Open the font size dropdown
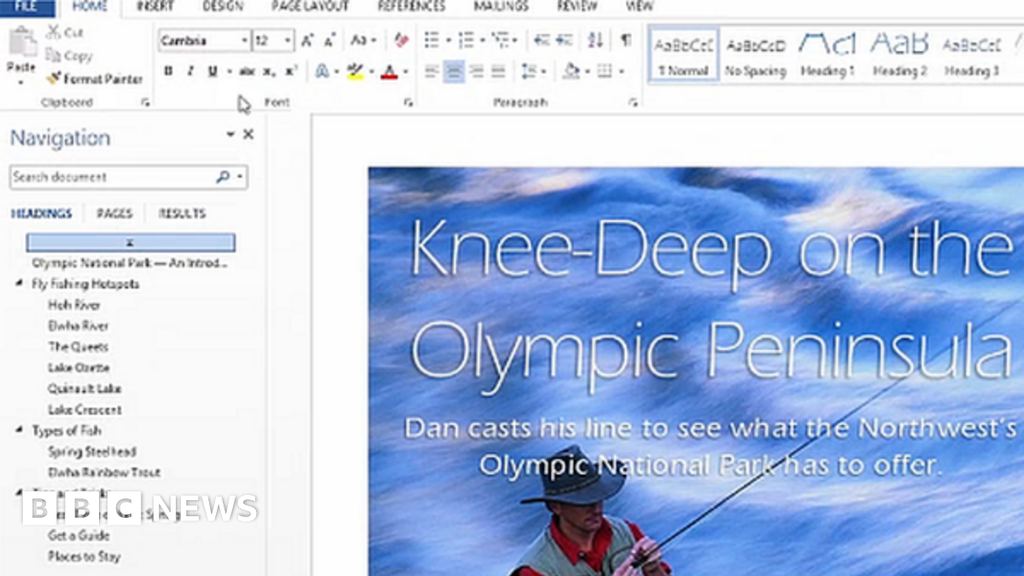The height and width of the screenshot is (576, 1024). pos(287,40)
